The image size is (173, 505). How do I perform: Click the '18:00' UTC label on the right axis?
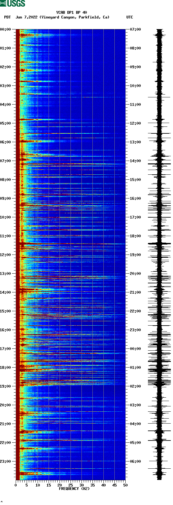pos(135,236)
